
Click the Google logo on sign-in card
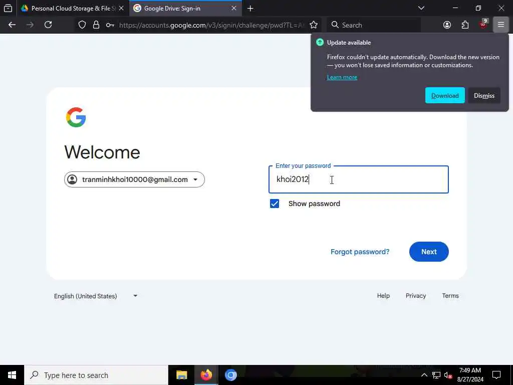[76, 117]
